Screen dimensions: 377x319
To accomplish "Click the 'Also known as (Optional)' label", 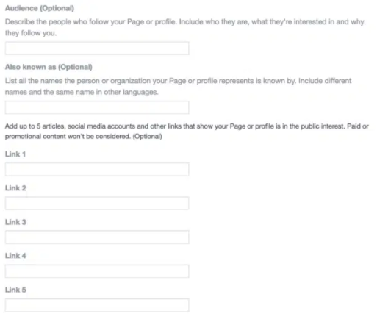I will (49, 67).
